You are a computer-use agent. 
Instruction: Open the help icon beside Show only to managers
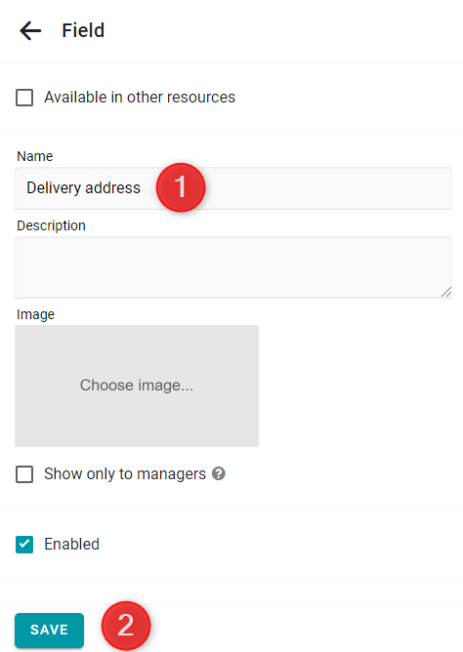[219, 473]
